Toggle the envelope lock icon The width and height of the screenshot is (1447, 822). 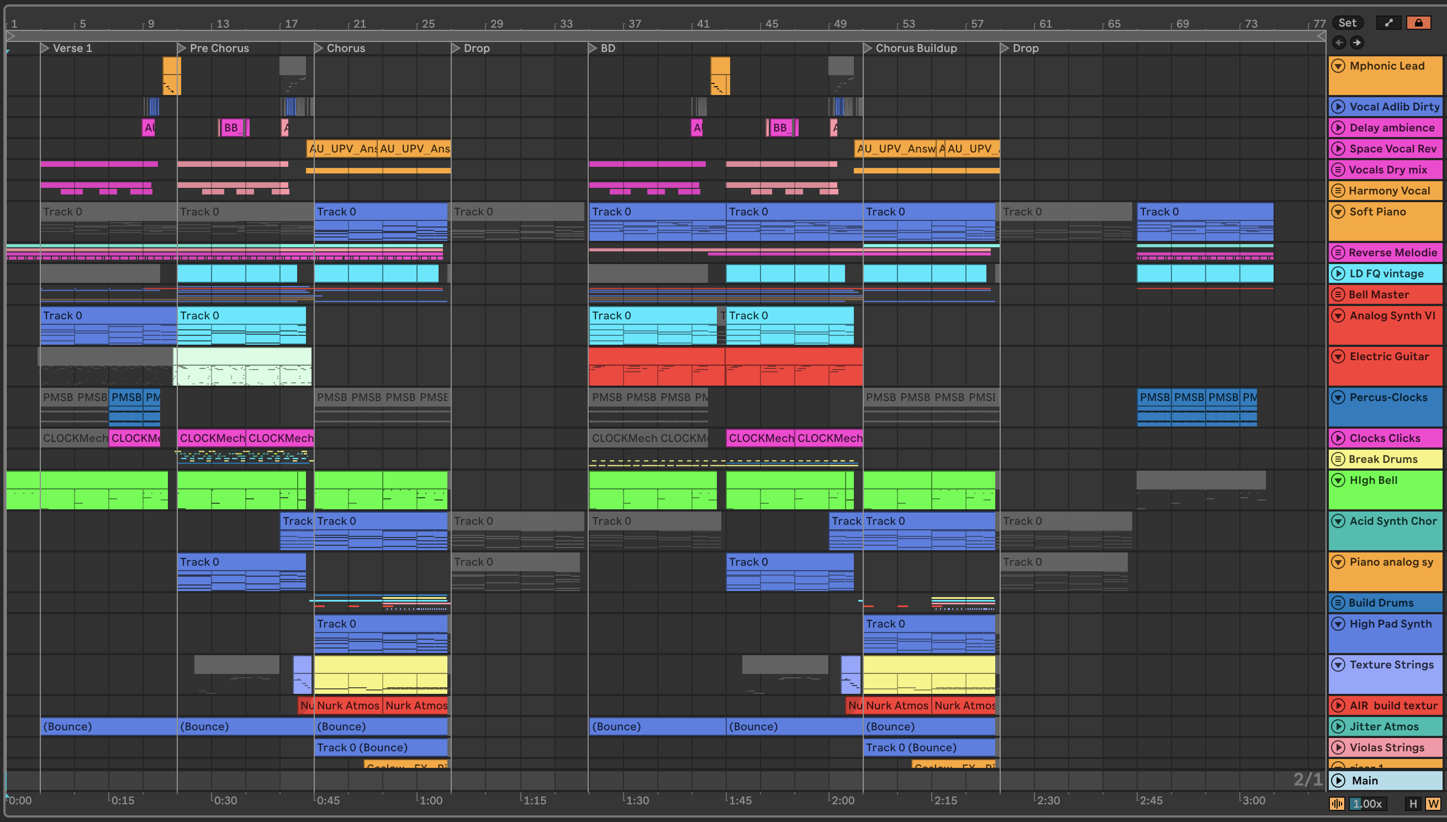[x=1418, y=23]
